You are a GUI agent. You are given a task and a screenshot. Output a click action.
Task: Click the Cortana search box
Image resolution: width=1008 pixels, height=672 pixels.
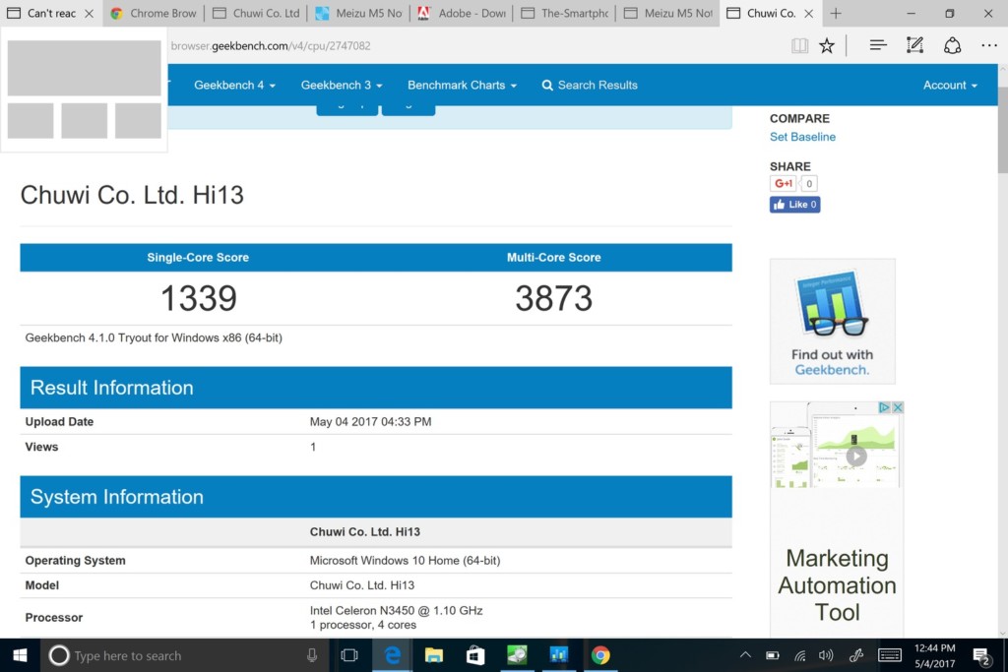[x=185, y=655]
